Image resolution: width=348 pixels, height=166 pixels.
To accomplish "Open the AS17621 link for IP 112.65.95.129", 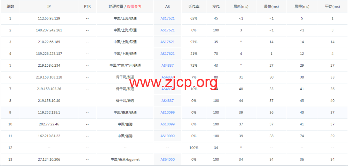I will tap(168, 18).
